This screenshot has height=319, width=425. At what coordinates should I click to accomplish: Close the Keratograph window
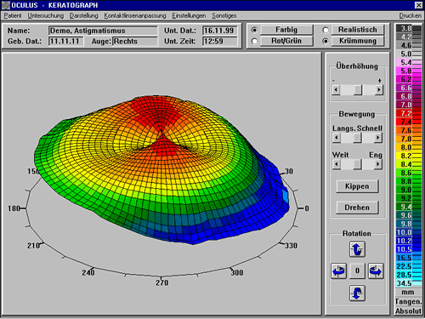tap(418, 5)
